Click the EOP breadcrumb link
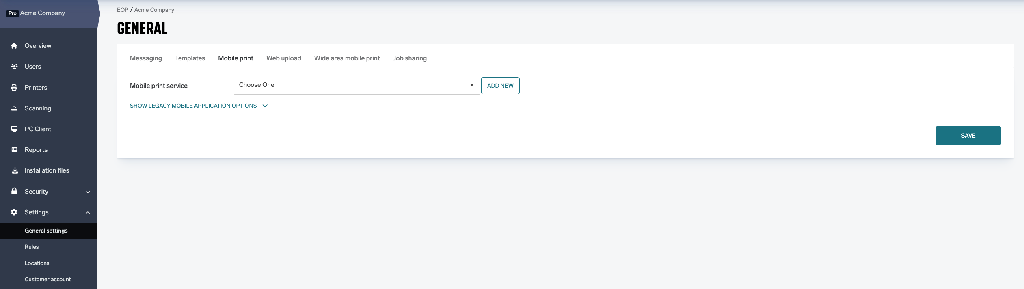Viewport: 1024px width, 289px height. [122, 10]
